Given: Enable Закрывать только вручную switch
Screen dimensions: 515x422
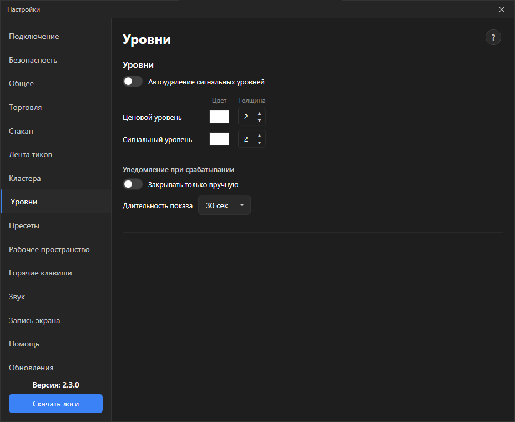Looking at the screenshot, I should (x=133, y=184).
